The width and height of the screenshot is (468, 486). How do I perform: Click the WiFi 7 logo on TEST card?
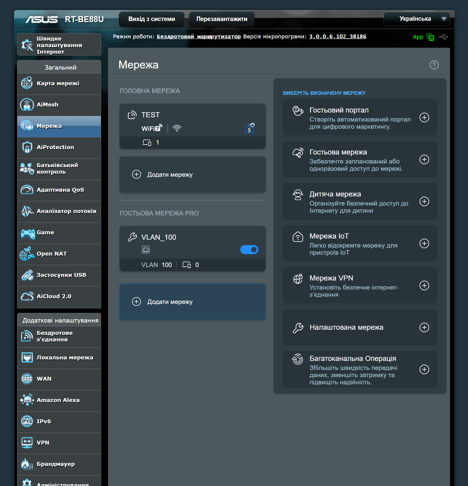[152, 128]
